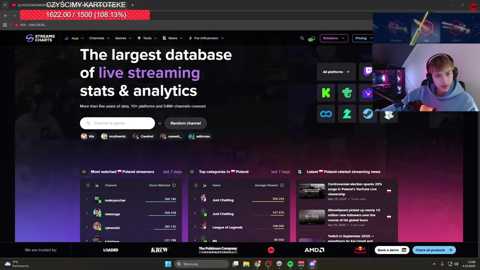The width and height of the screenshot is (480, 270).
Task: Open the VKIE - DWA KROKI bookmark
Action: pos(30,25)
